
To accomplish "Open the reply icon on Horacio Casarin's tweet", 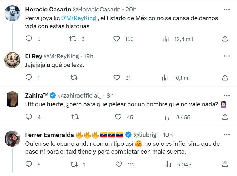I will click(x=28, y=39).
